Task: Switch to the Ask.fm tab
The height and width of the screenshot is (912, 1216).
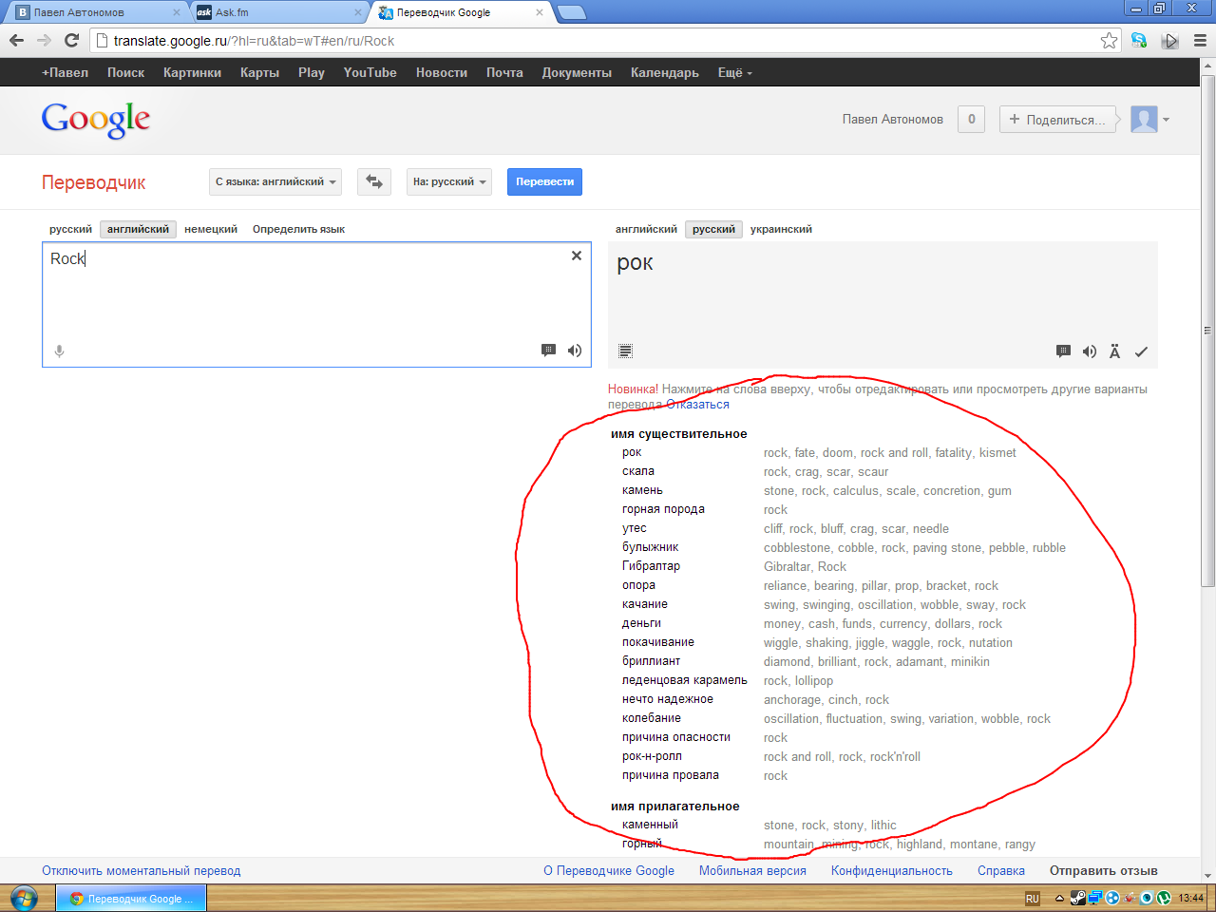Action: pos(275,12)
